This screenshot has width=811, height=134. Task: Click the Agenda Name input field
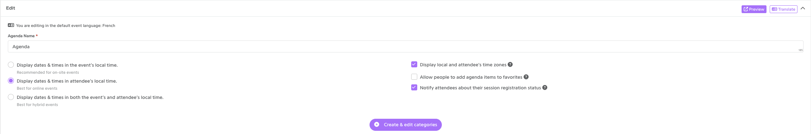(406, 46)
